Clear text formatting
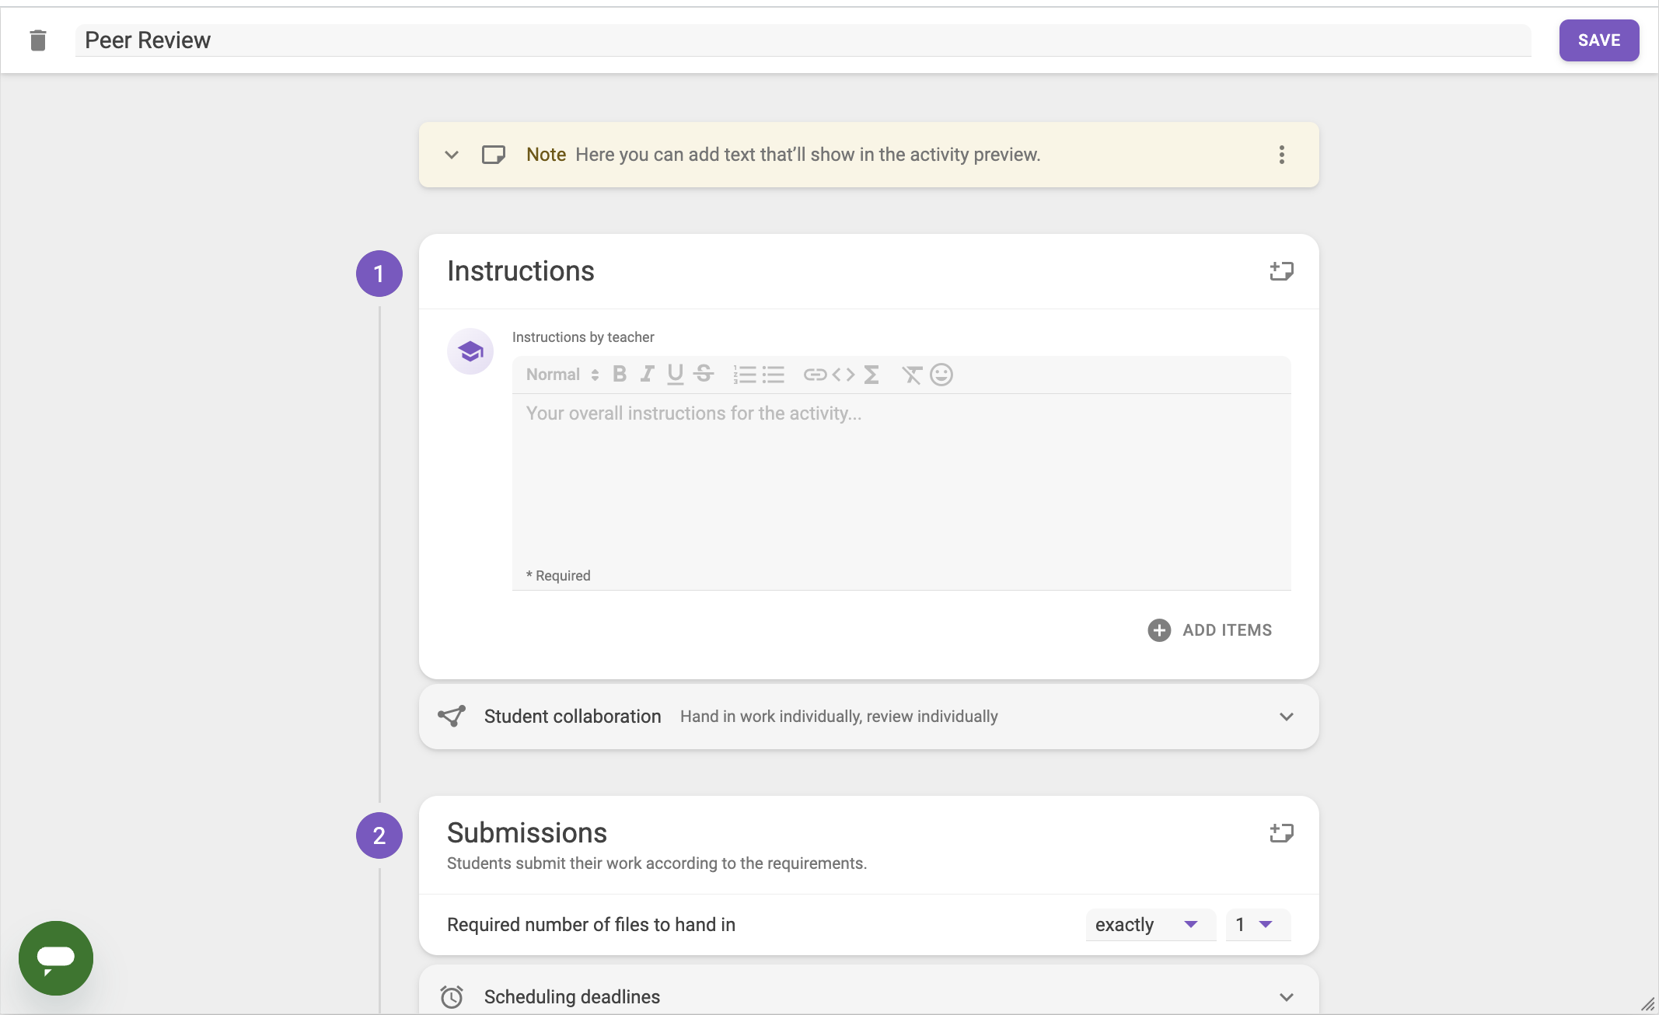 click(911, 375)
